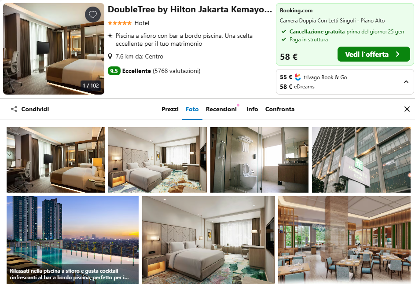Click the green 9.5 rating badge

tap(114, 71)
